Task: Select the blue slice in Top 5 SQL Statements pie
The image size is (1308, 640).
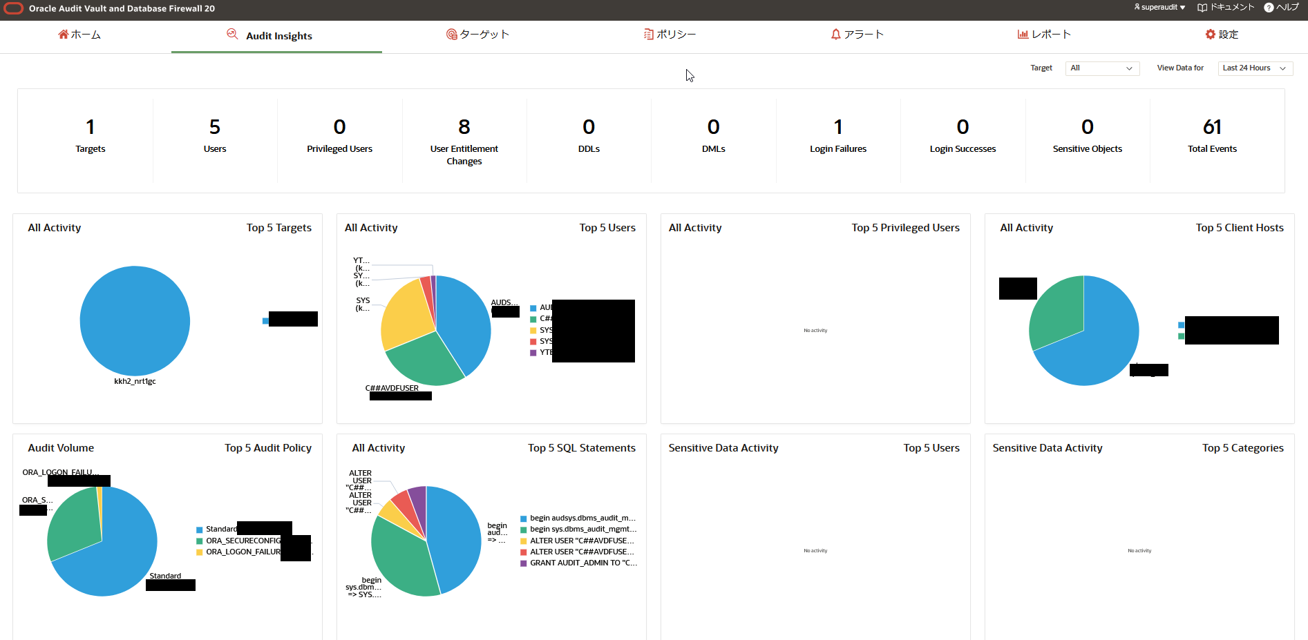Action: click(454, 539)
